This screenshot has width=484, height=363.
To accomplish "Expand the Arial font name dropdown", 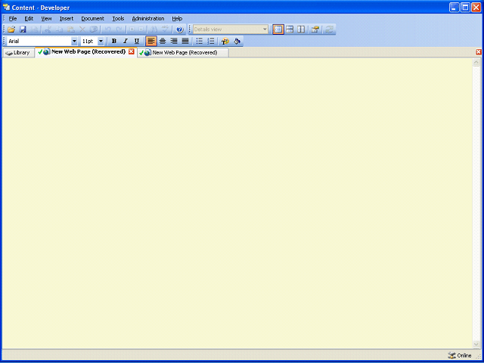I will click(x=74, y=41).
